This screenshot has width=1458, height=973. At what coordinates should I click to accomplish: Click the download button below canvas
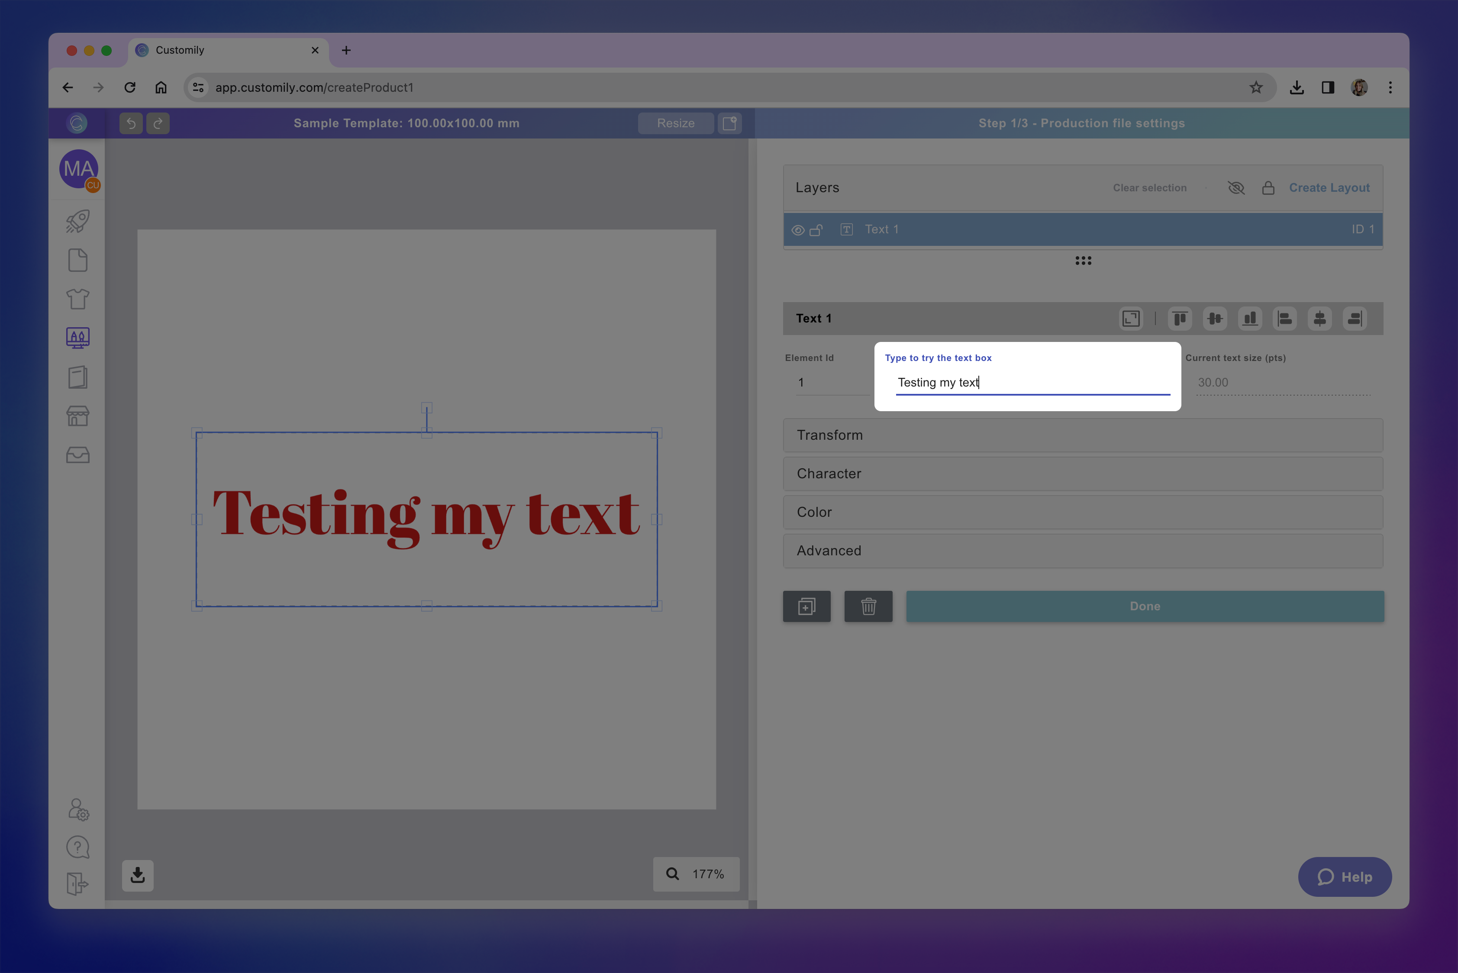point(138,876)
